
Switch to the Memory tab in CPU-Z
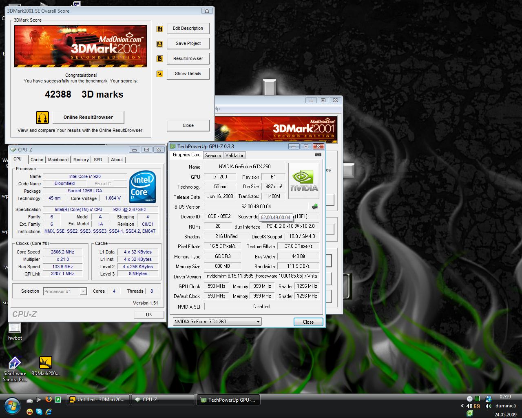coord(81,160)
